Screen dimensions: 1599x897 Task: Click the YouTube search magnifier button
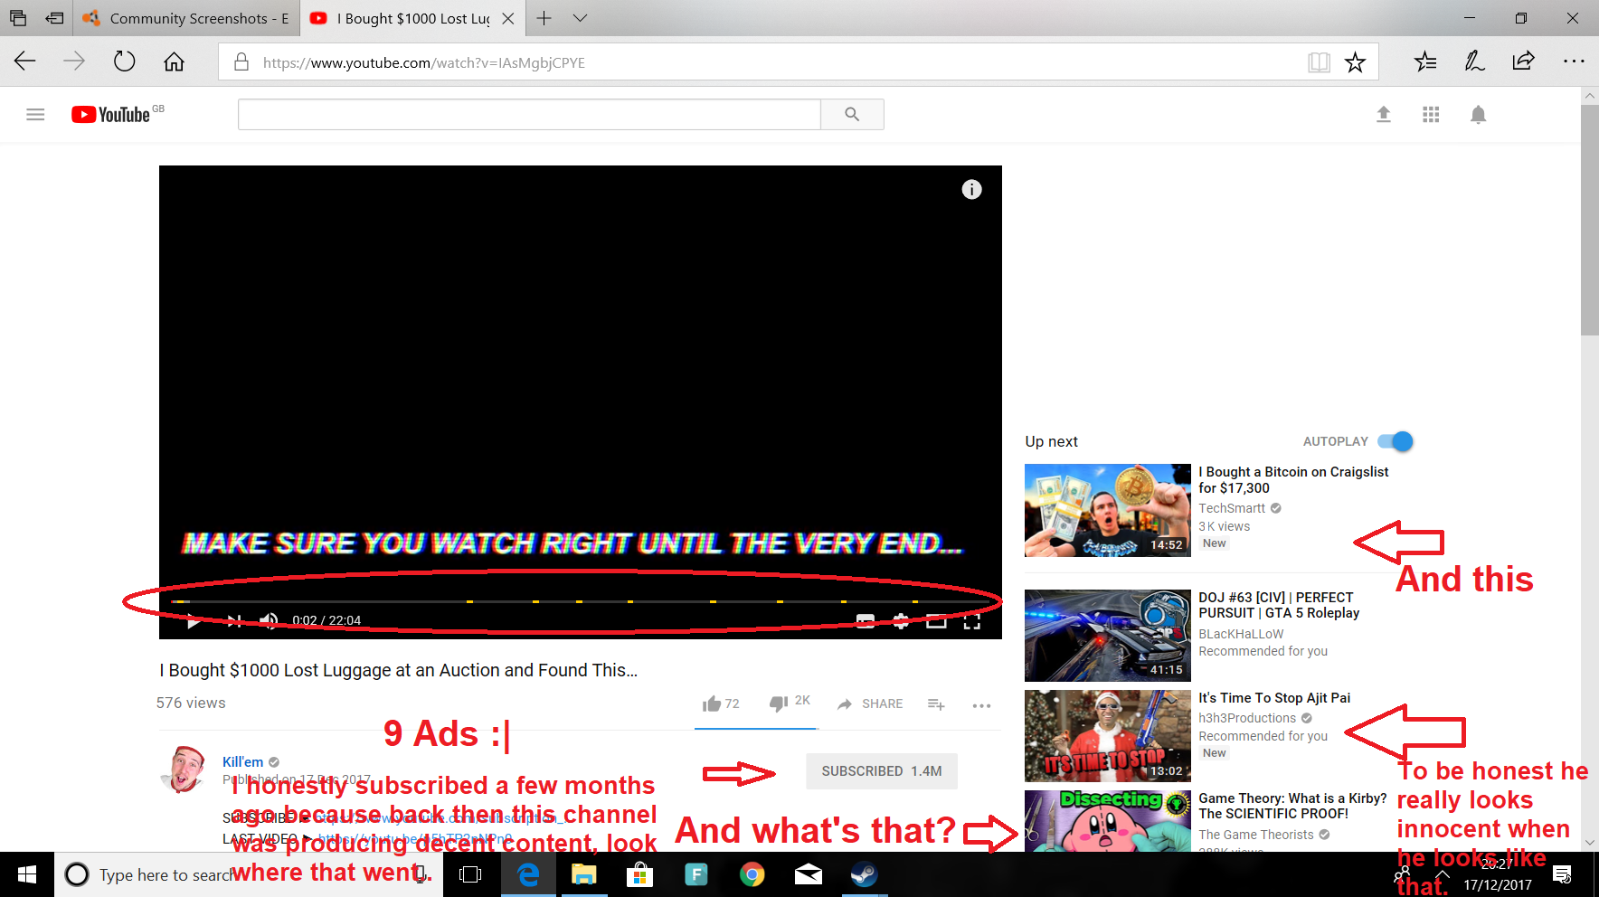tap(852, 114)
